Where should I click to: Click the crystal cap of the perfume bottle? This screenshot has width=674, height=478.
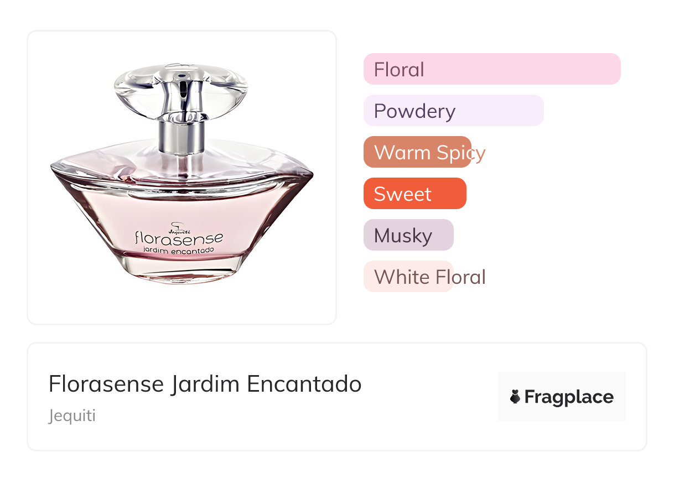coord(181,90)
